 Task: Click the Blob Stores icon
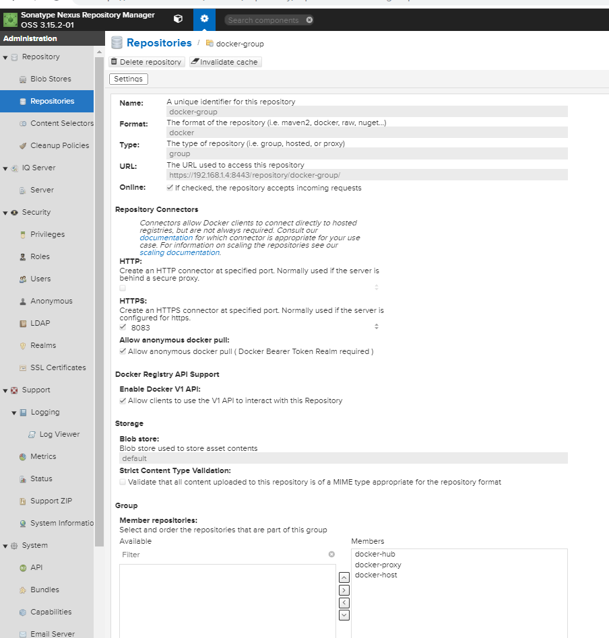(x=23, y=79)
